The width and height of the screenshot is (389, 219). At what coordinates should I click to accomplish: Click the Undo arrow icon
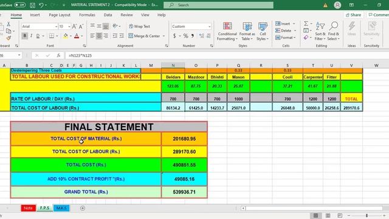click(x=41, y=5)
